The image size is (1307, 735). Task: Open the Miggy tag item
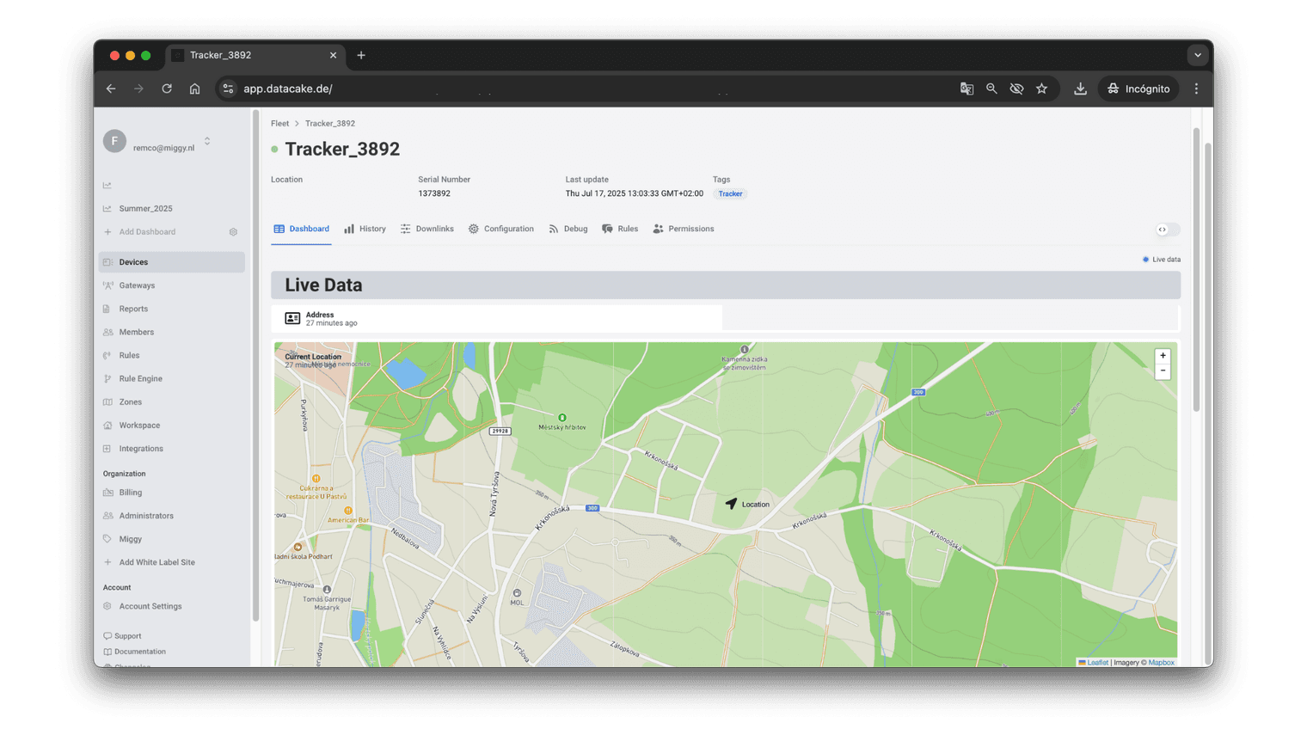click(x=130, y=539)
